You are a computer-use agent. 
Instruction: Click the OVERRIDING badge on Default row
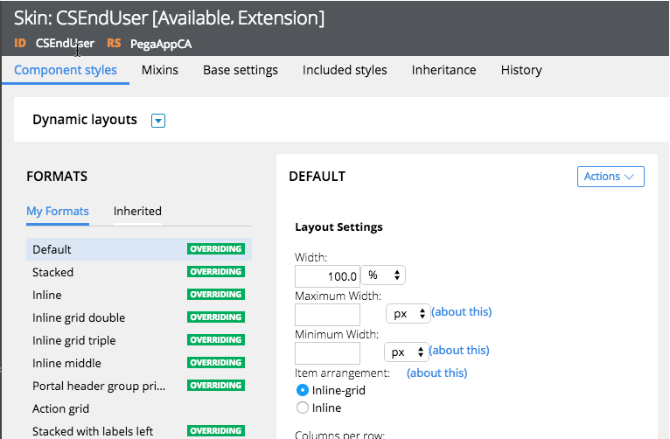click(x=216, y=249)
